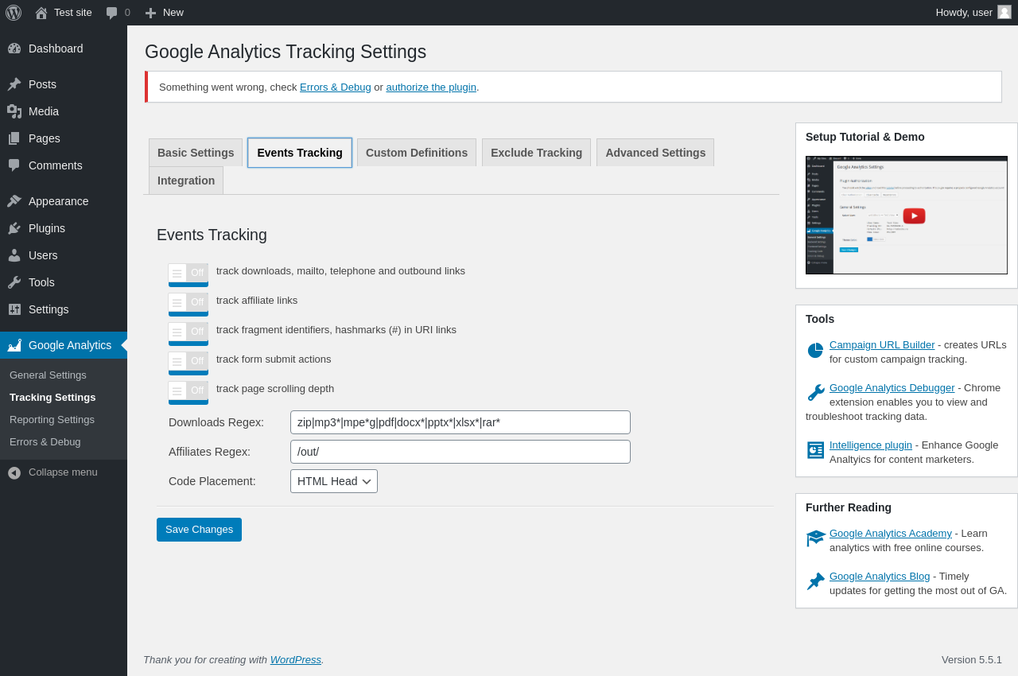
Task: Click the user avatar in admin bar
Action: pyautogui.click(x=1004, y=12)
